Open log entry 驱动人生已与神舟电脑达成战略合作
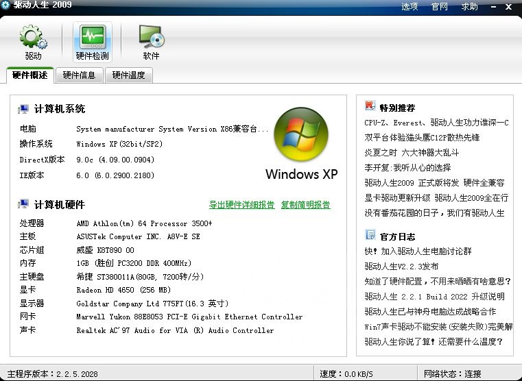Screen dimensions: 522x381 [x=430, y=312]
